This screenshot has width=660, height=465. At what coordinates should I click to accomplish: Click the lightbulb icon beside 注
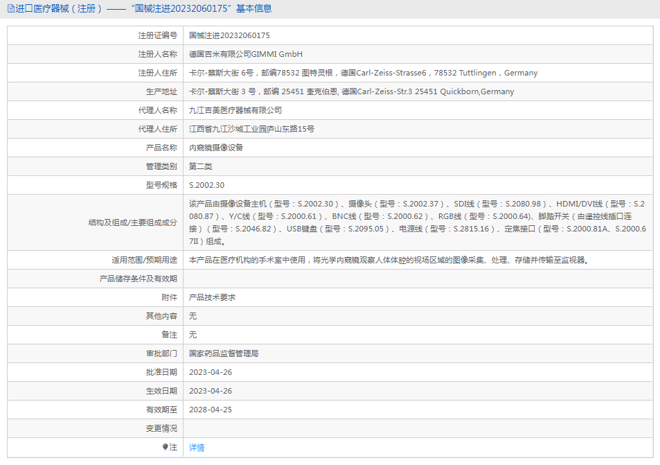tap(165, 447)
